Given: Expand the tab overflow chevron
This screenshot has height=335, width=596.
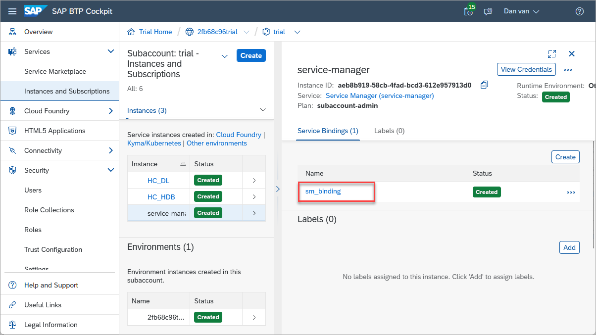Looking at the screenshot, I should pos(263,110).
